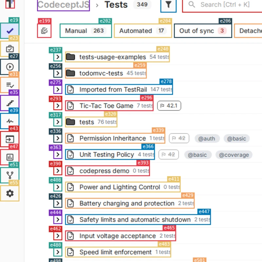Click @basic tag on Permission Inheritance row
The width and height of the screenshot is (262, 262).
(236, 139)
